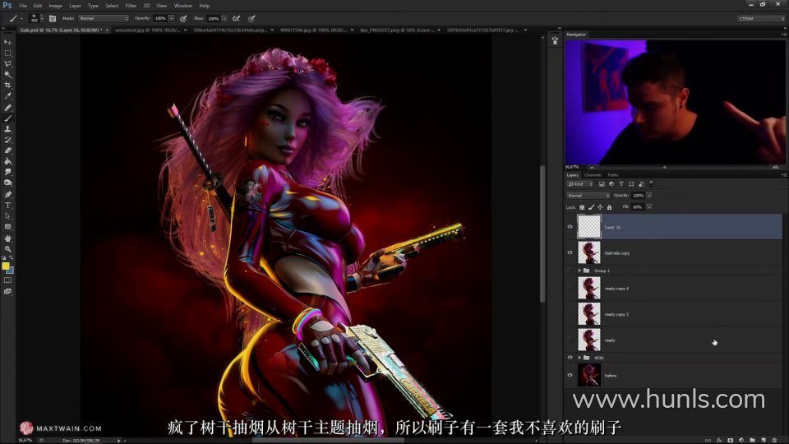The image size is (789, 444).
Task: Open the layer filter Kind dropdown
Action: click(581, 184)
